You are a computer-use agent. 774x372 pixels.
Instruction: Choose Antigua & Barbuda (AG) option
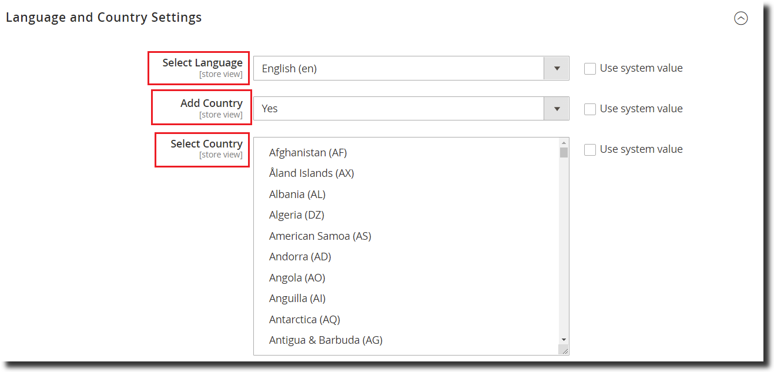[326, 340]
